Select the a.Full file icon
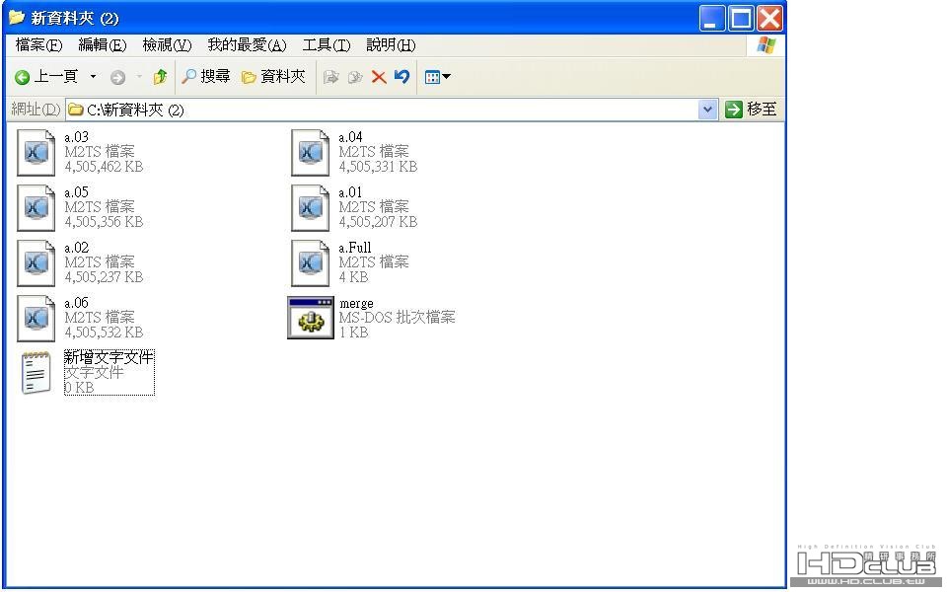947x592 pixels. [x=311, y=263]
